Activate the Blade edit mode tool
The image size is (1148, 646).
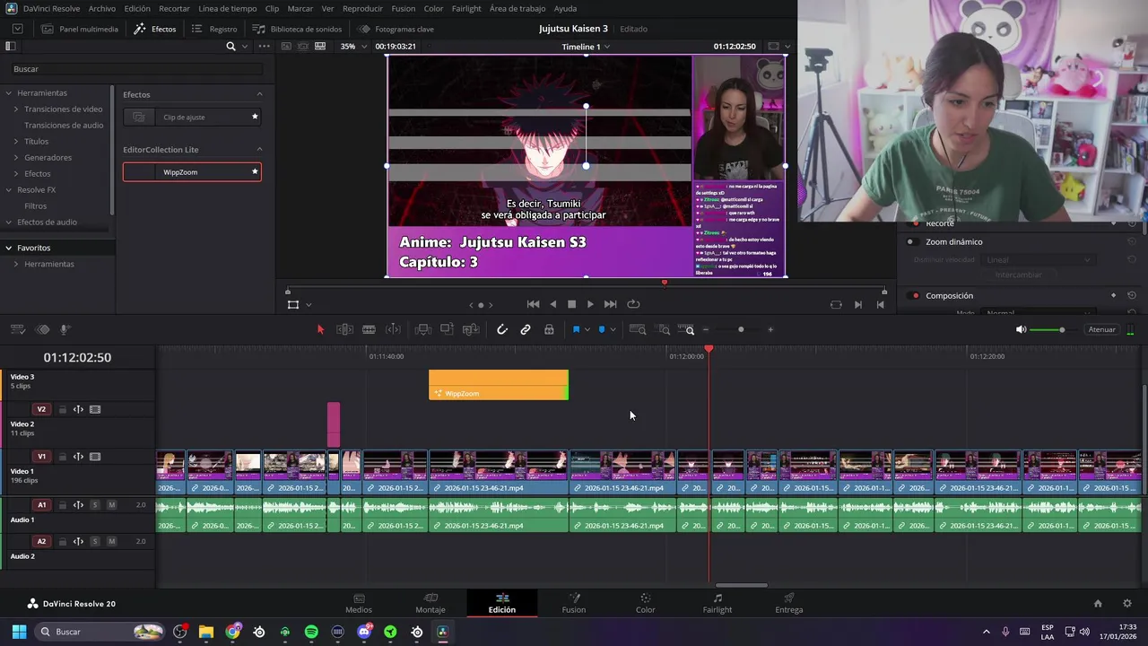pos(369,329)
